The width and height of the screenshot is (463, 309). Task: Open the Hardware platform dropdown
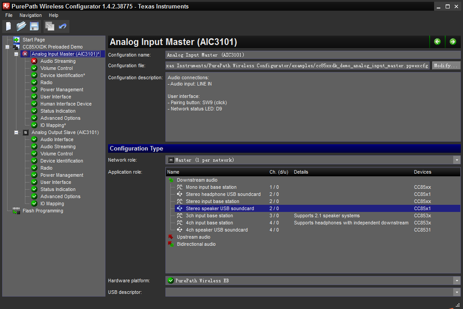[457, 281]
